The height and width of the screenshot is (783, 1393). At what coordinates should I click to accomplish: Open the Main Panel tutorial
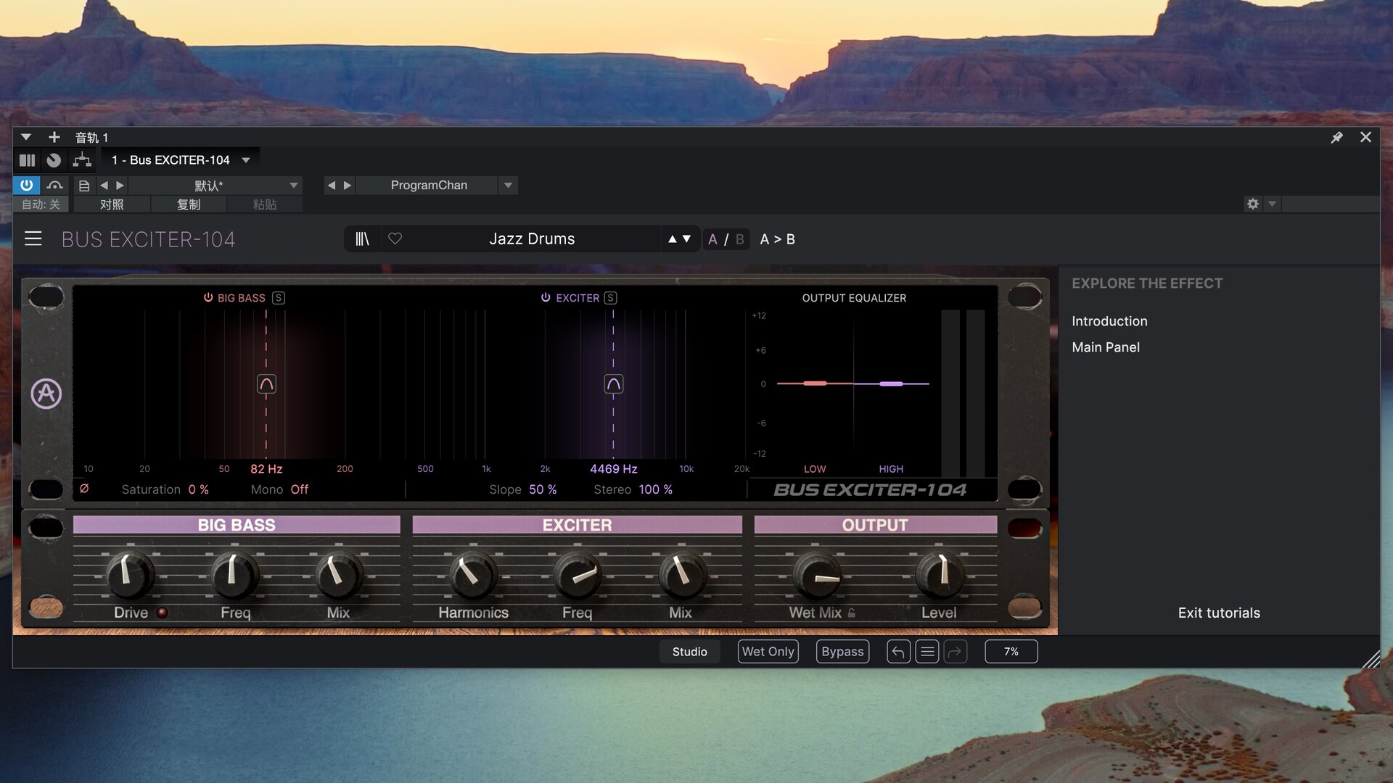[1106, 347]
